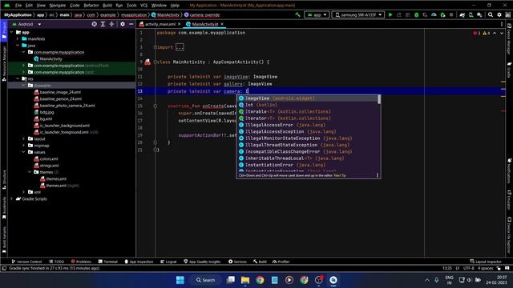The width and height of the screenshot is (513, 288).
Task: Open the Android project view dropdown
Action: (x=26, y=24)
